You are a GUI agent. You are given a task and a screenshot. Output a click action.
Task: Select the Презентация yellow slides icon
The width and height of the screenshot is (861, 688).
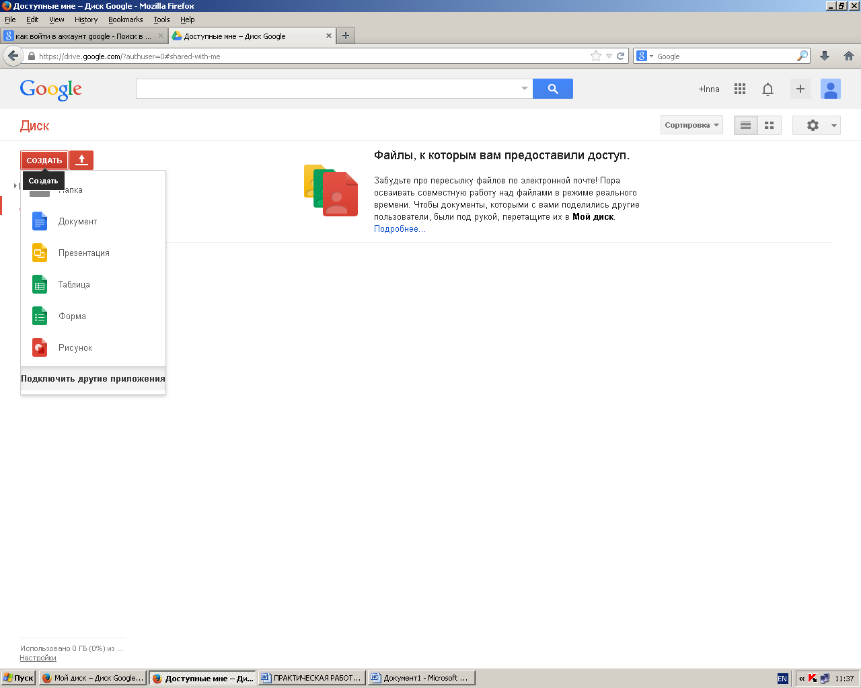coord(40,253)
